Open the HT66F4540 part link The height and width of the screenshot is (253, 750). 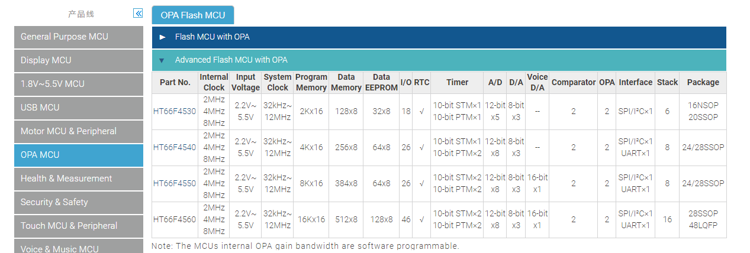(x=175, y=147)
